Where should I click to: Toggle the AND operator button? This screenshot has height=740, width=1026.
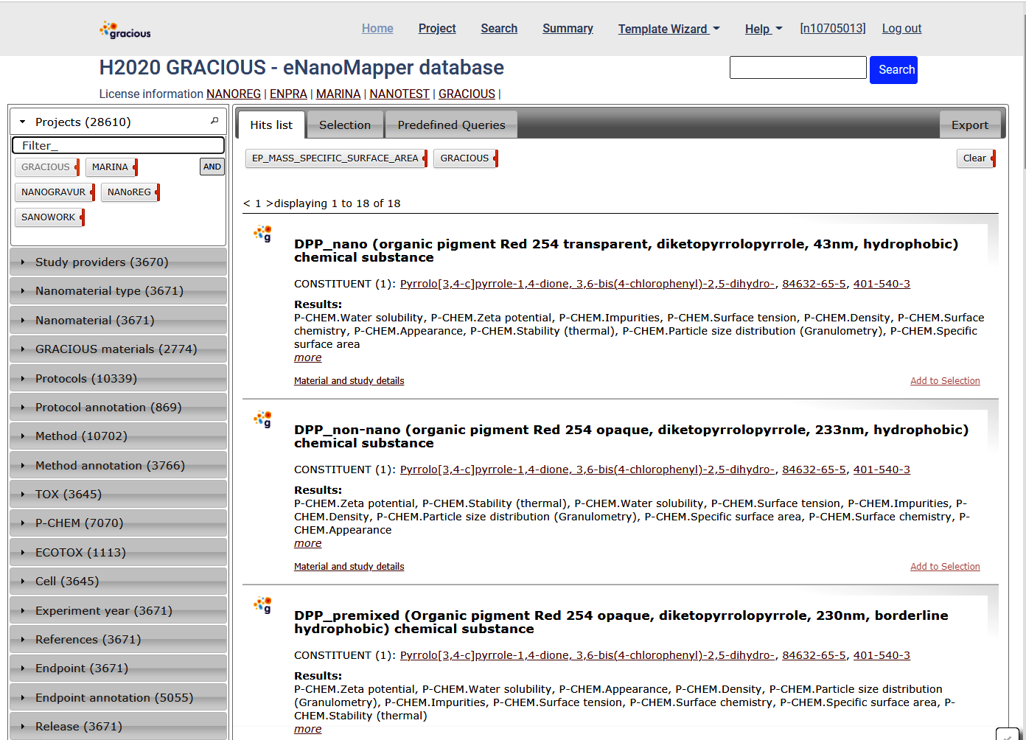(212, 167)
